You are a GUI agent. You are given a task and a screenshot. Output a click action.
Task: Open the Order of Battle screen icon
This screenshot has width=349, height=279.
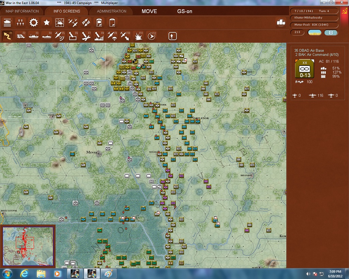pyautogui.click(x=7, y=23)
